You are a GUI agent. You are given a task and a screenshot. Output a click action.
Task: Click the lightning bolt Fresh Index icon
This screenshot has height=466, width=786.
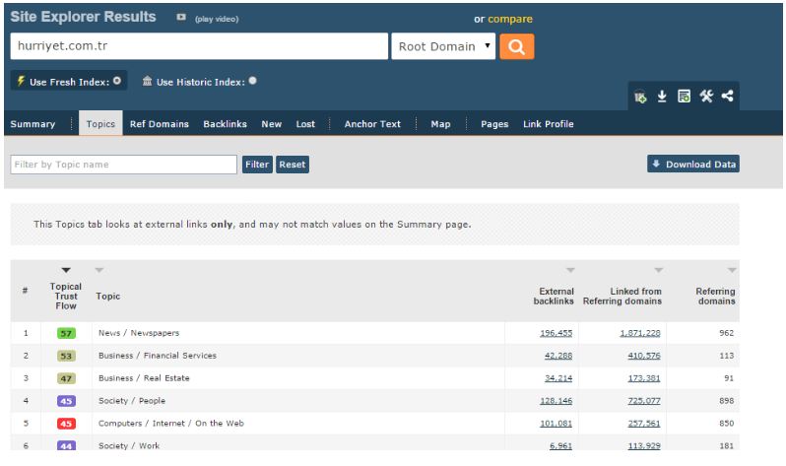tap(21, 81)
